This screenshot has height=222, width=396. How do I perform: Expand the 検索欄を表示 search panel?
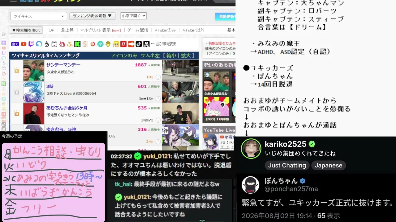point(26,30)
